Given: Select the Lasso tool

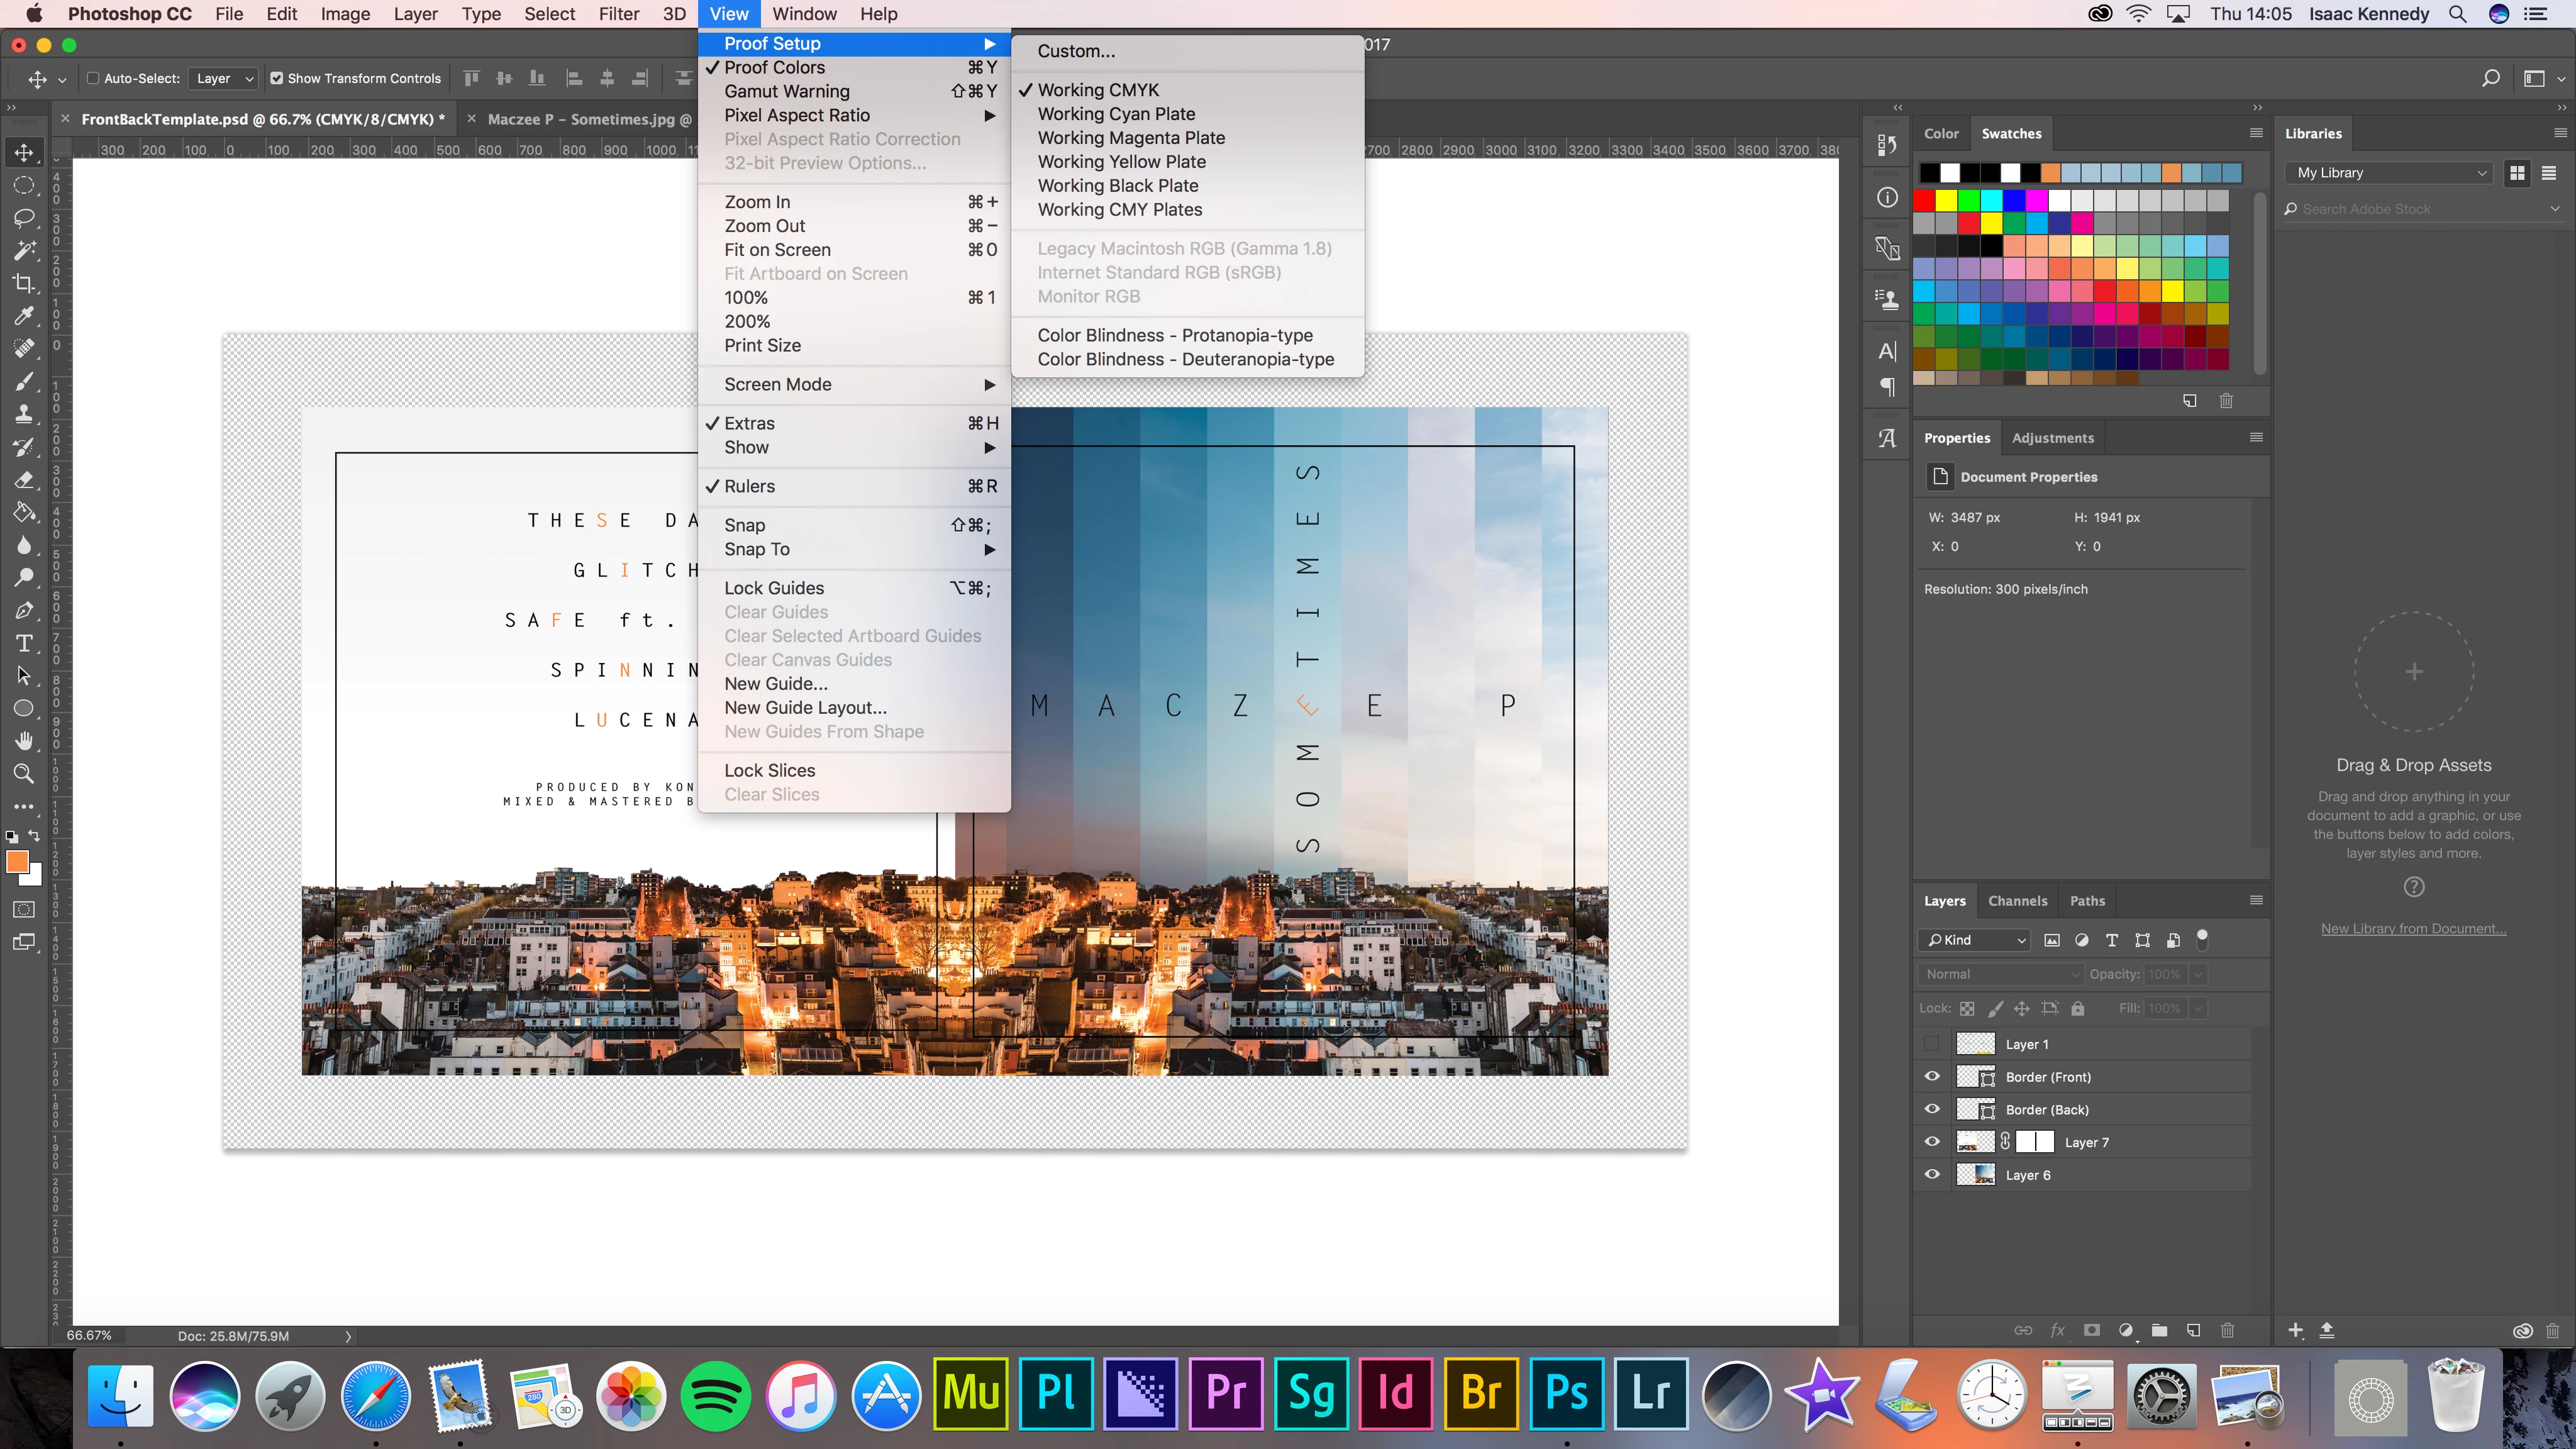Looking at the screenshot, I should coord(24,218).
